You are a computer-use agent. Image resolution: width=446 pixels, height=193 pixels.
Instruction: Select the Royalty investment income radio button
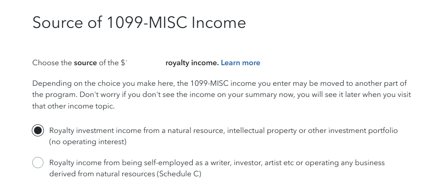[x=38, y=130]
